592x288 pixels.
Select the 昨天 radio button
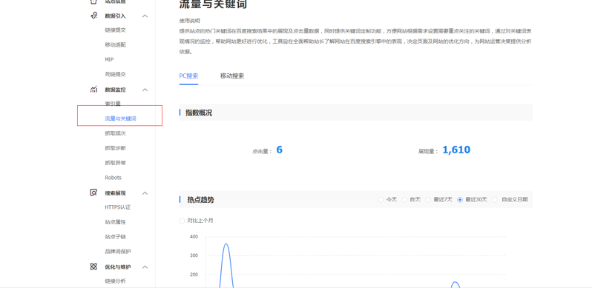tap(404, 200)
